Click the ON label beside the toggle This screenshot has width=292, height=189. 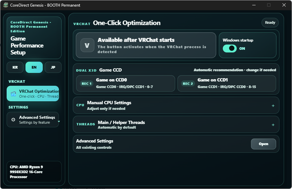[242, 49]
